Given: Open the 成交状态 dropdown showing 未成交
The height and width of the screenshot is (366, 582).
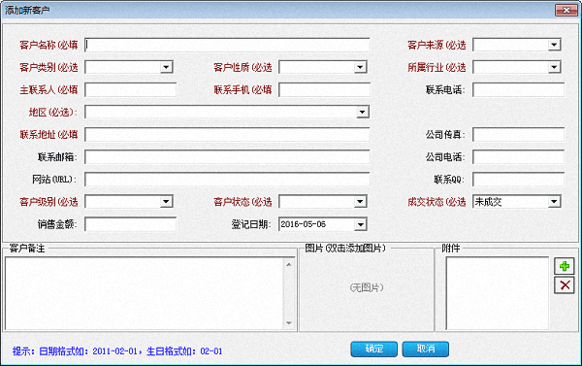Looking at the screenshot, I should (554, 202).
